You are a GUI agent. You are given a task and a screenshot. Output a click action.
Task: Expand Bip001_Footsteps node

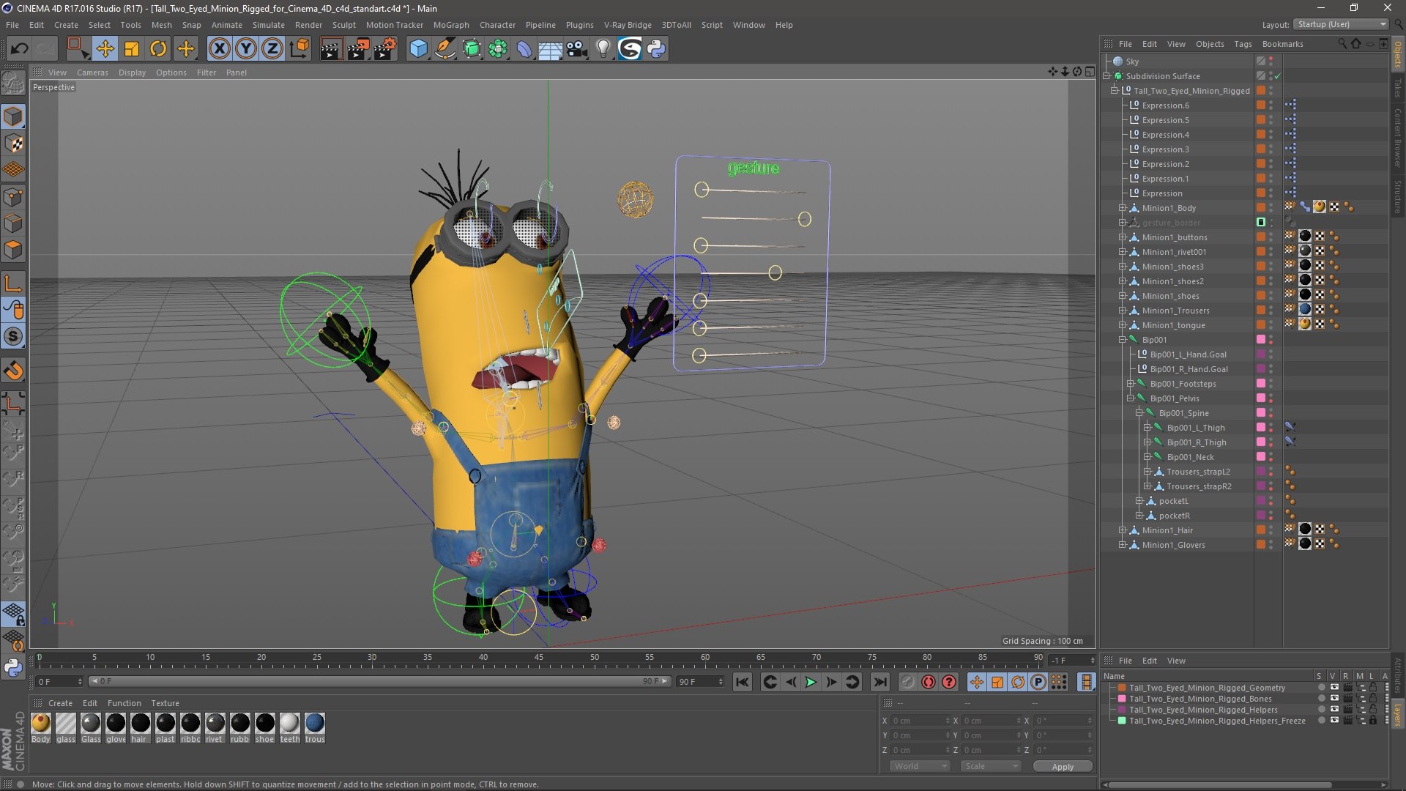click(x=1131, y=384)
